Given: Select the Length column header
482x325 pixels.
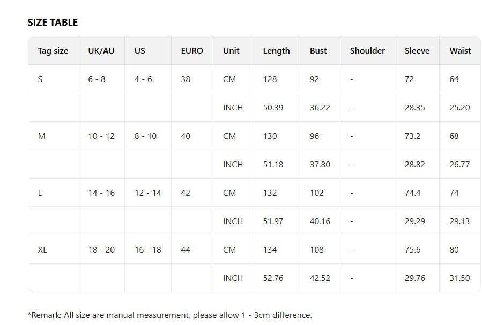Looking at the screenshot, I should (x=276, y=51).
